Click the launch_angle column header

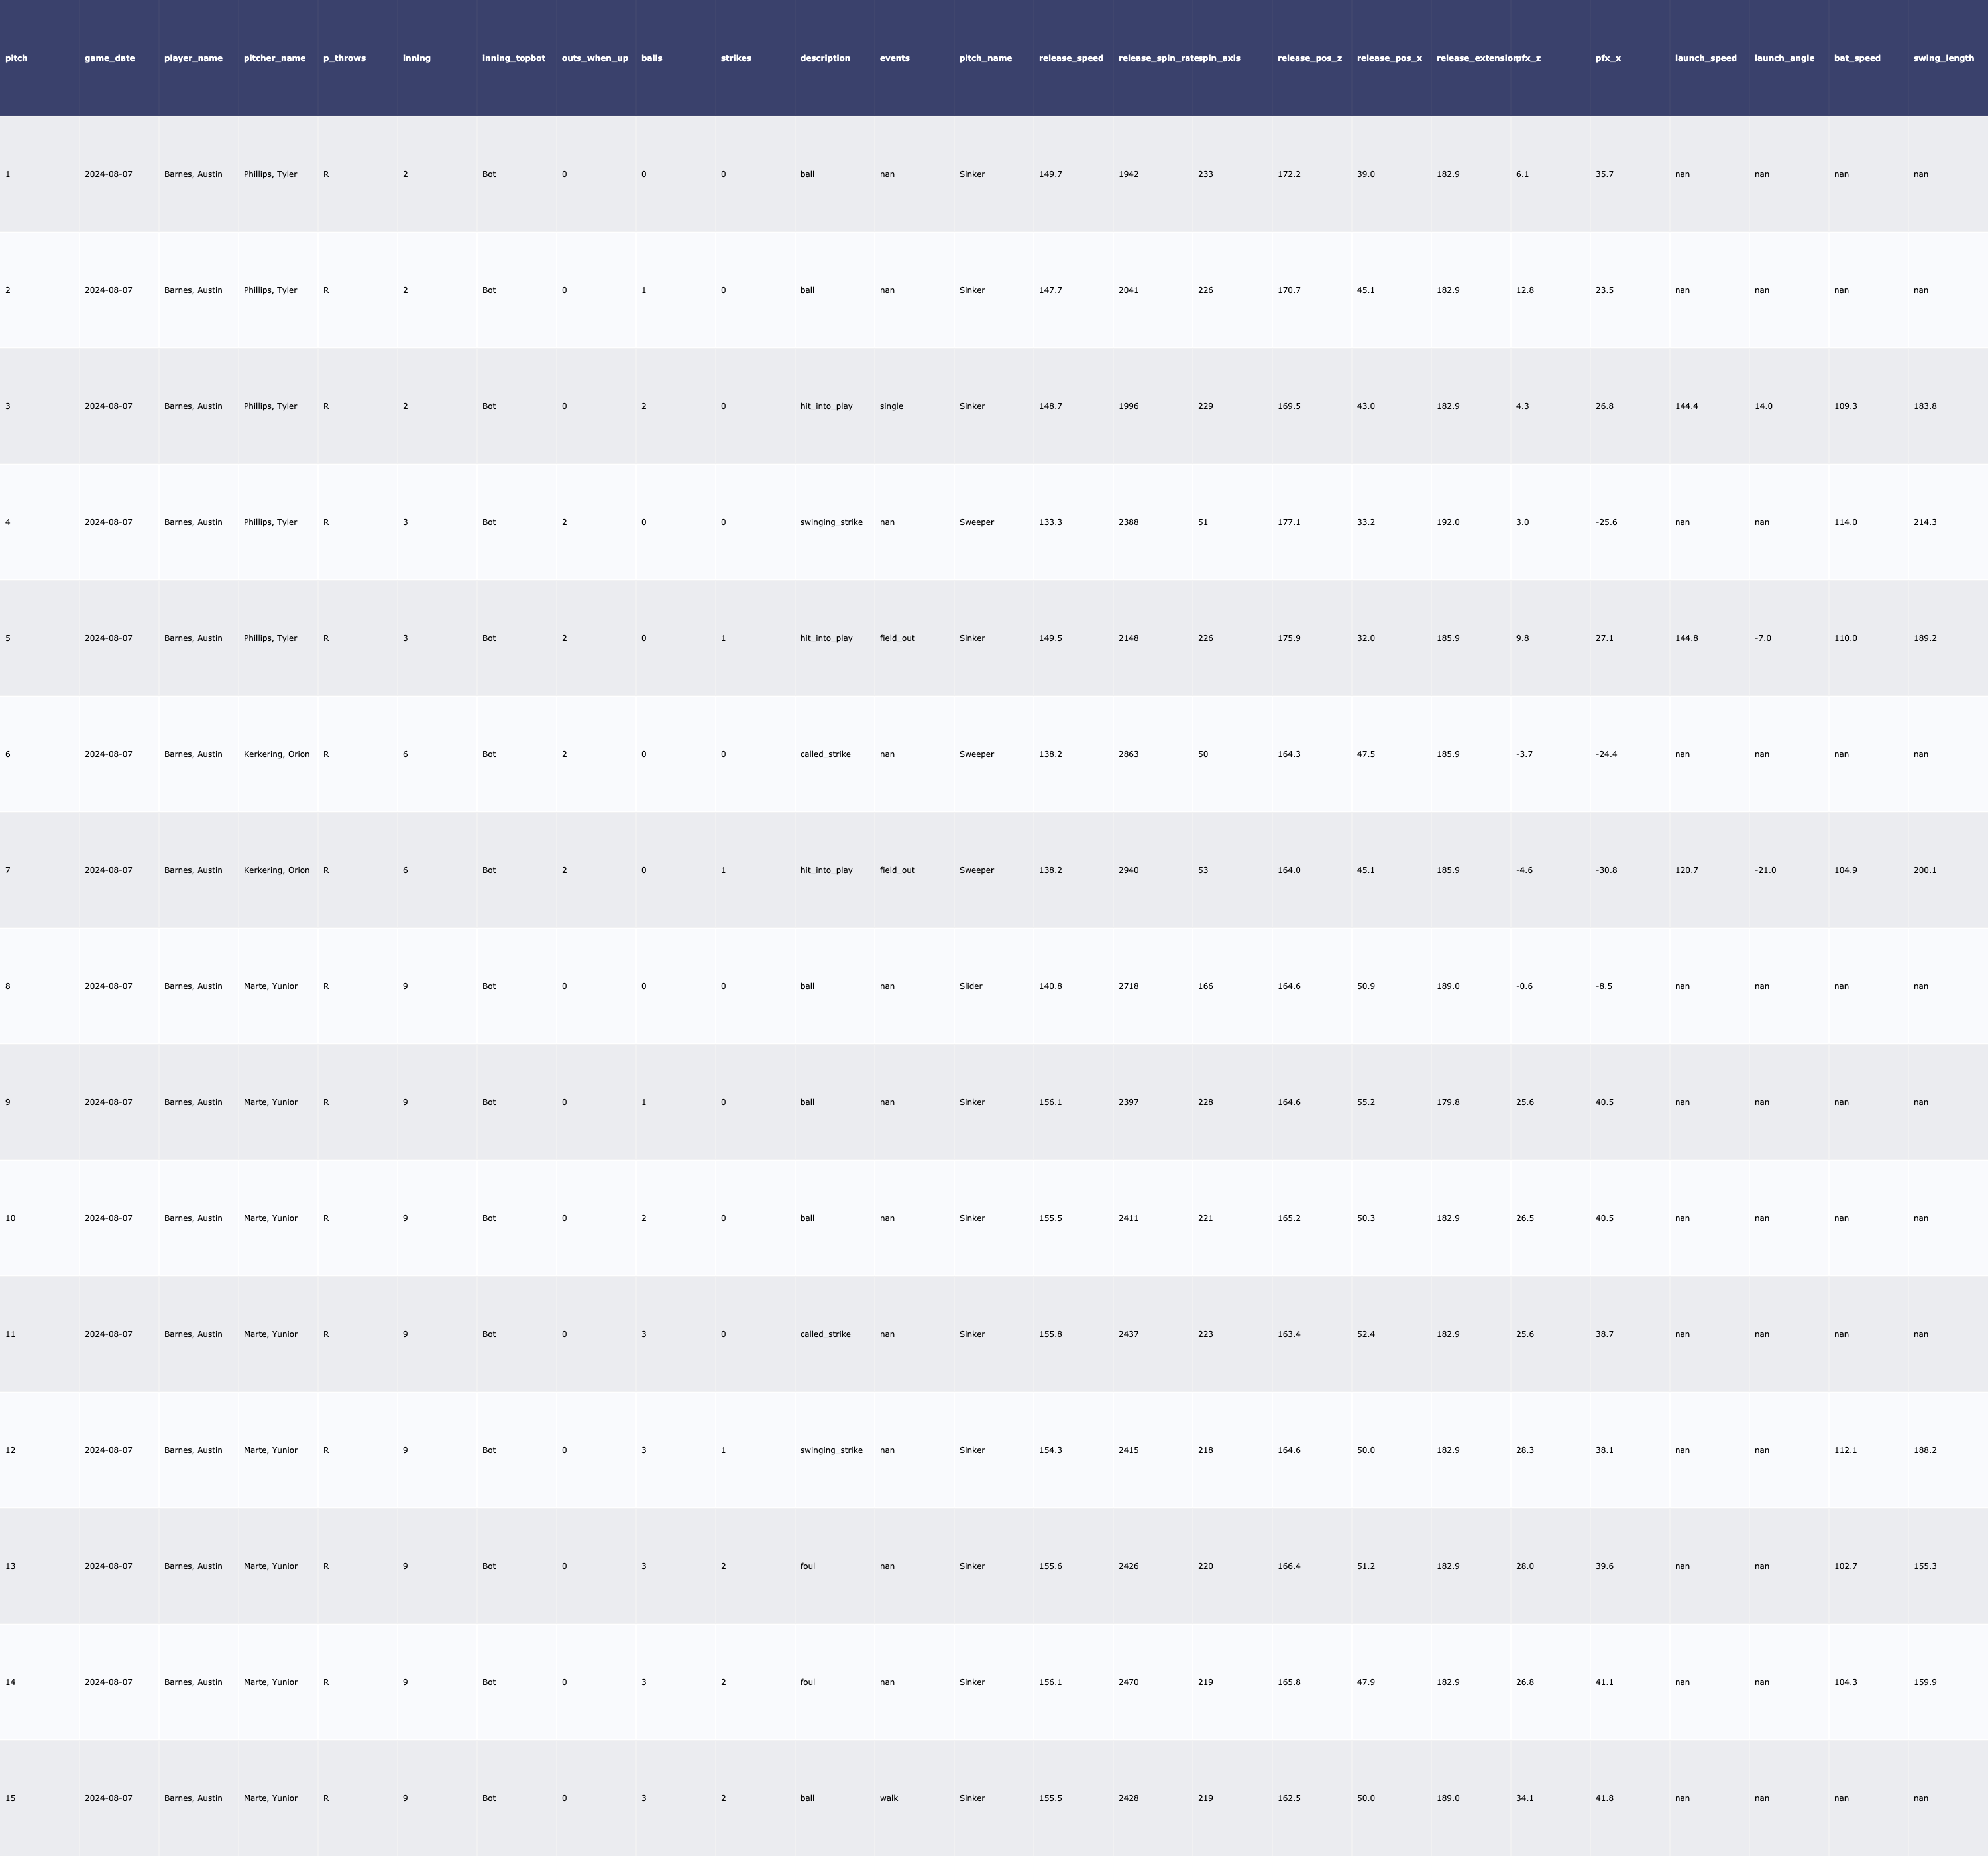click(x=1784, y=58)
